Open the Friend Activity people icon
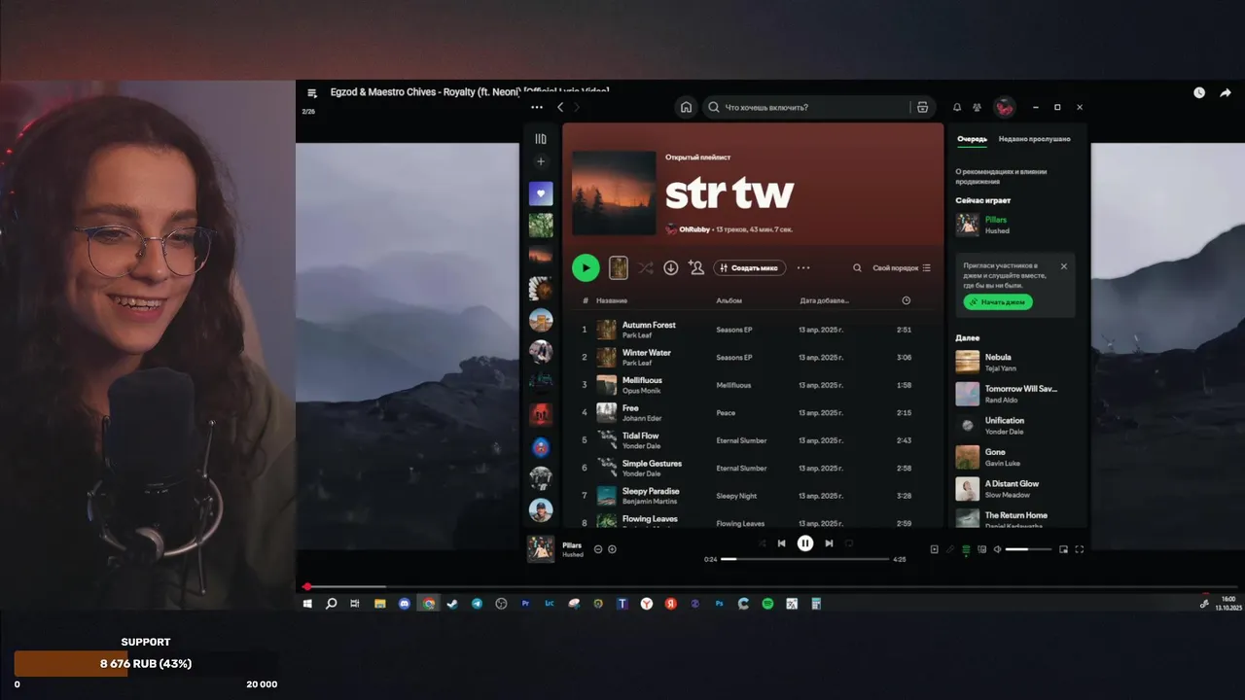 click(x=977, y=107)
